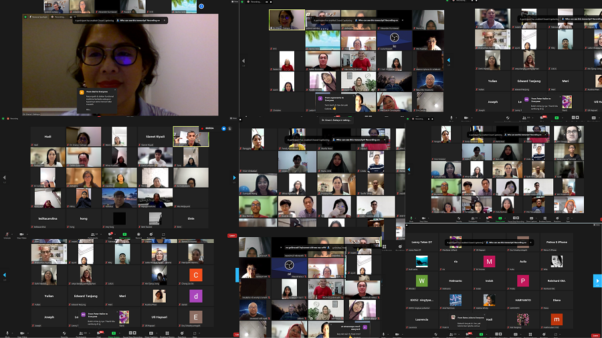Click Share Screen in Lenny Telen DT window

click(481, 334)
